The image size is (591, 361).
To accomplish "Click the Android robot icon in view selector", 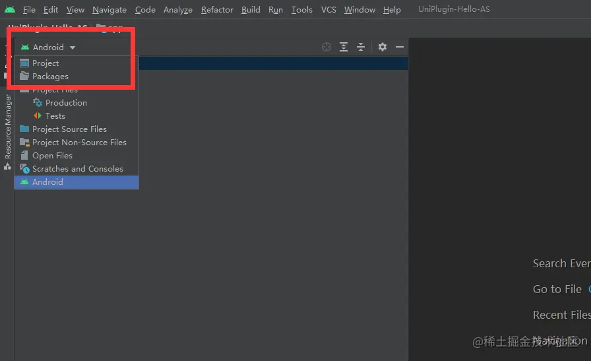I will point(25,47).
